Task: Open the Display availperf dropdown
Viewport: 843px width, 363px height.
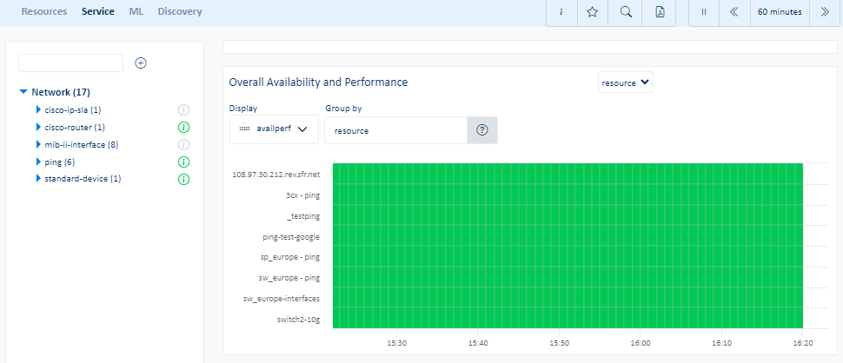Action: pyautogui.click(x=274, y=129)
